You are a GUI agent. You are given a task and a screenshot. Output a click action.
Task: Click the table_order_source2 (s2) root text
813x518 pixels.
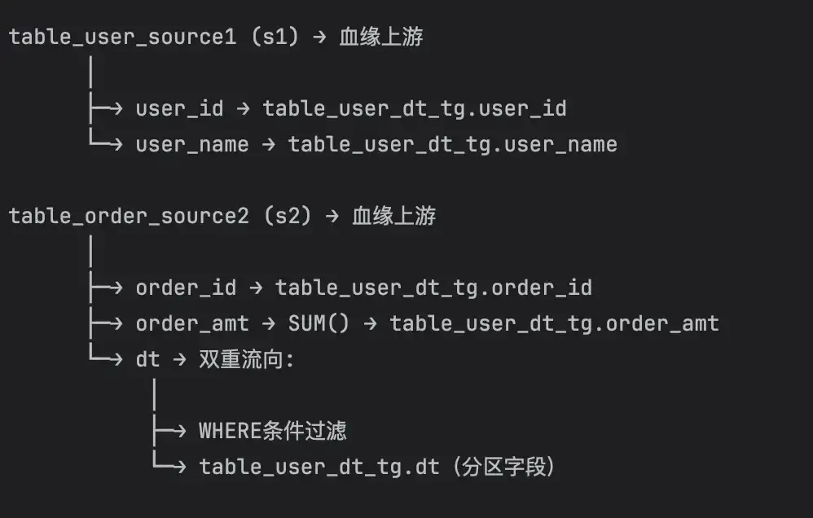tap(160, 216)
